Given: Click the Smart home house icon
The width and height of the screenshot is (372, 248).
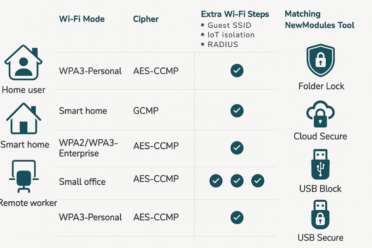Looking at the screenshot, I should [24, 119].
